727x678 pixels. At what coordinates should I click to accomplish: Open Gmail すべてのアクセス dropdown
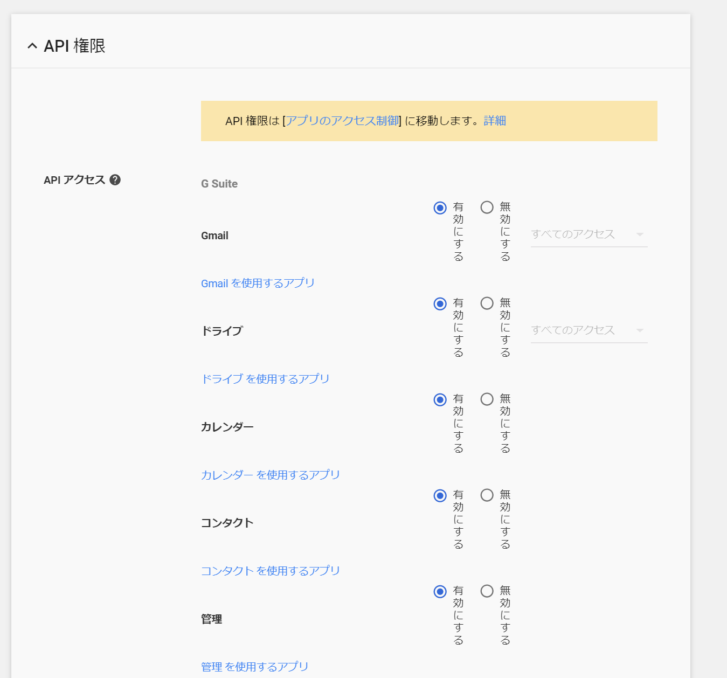588,234
